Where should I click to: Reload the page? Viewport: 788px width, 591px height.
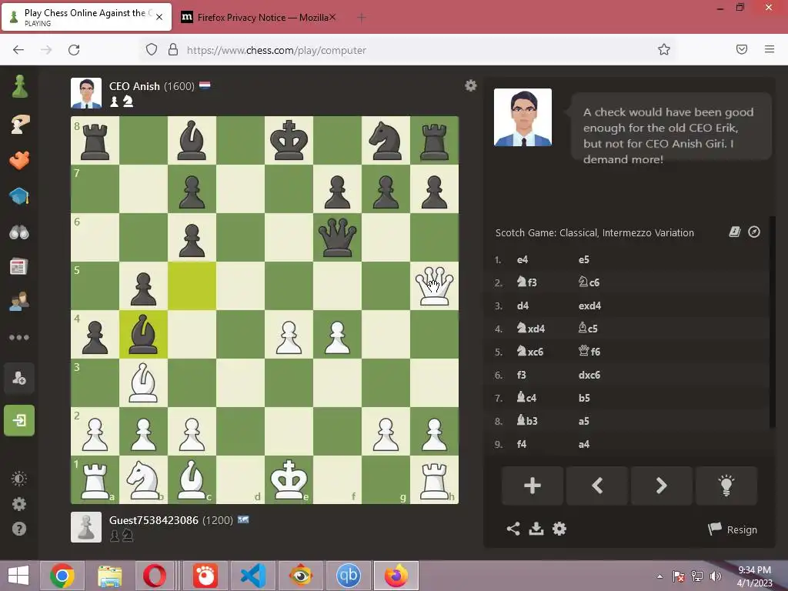74,50
